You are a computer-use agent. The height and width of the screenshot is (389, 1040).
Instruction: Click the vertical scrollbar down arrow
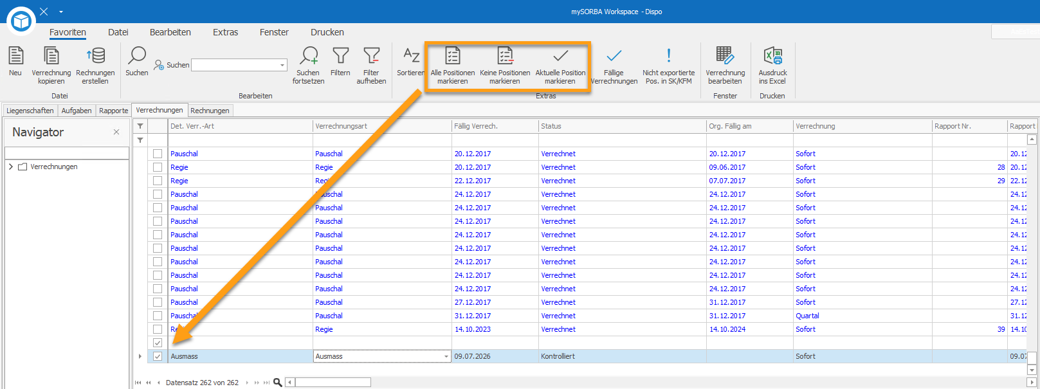click(x=1032, y=370)
